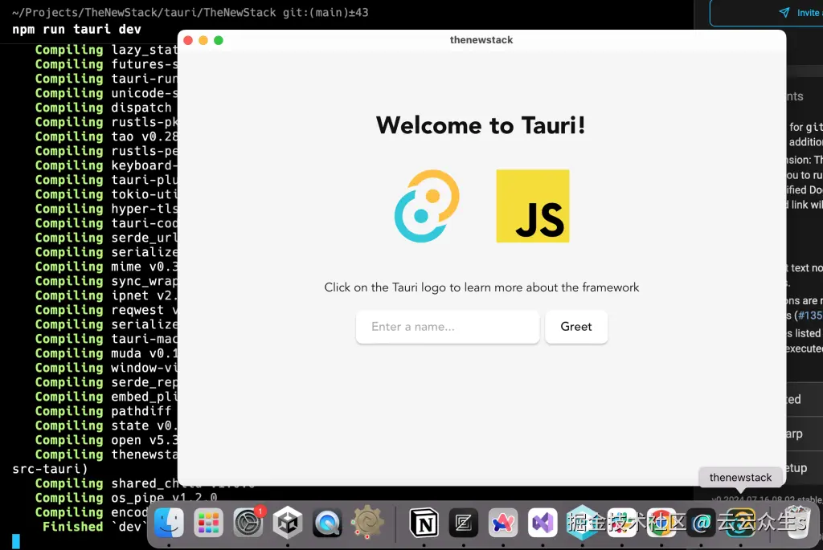
Task: Maximize the thenewstack window with the green button
Action: pos(219,40)
